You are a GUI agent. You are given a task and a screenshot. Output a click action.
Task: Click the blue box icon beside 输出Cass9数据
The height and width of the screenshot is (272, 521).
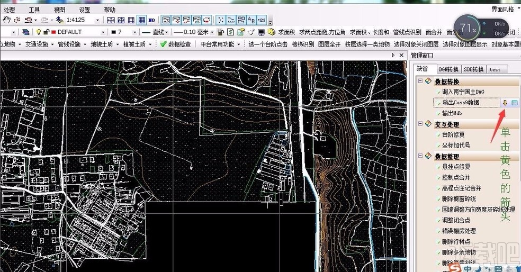515,103
